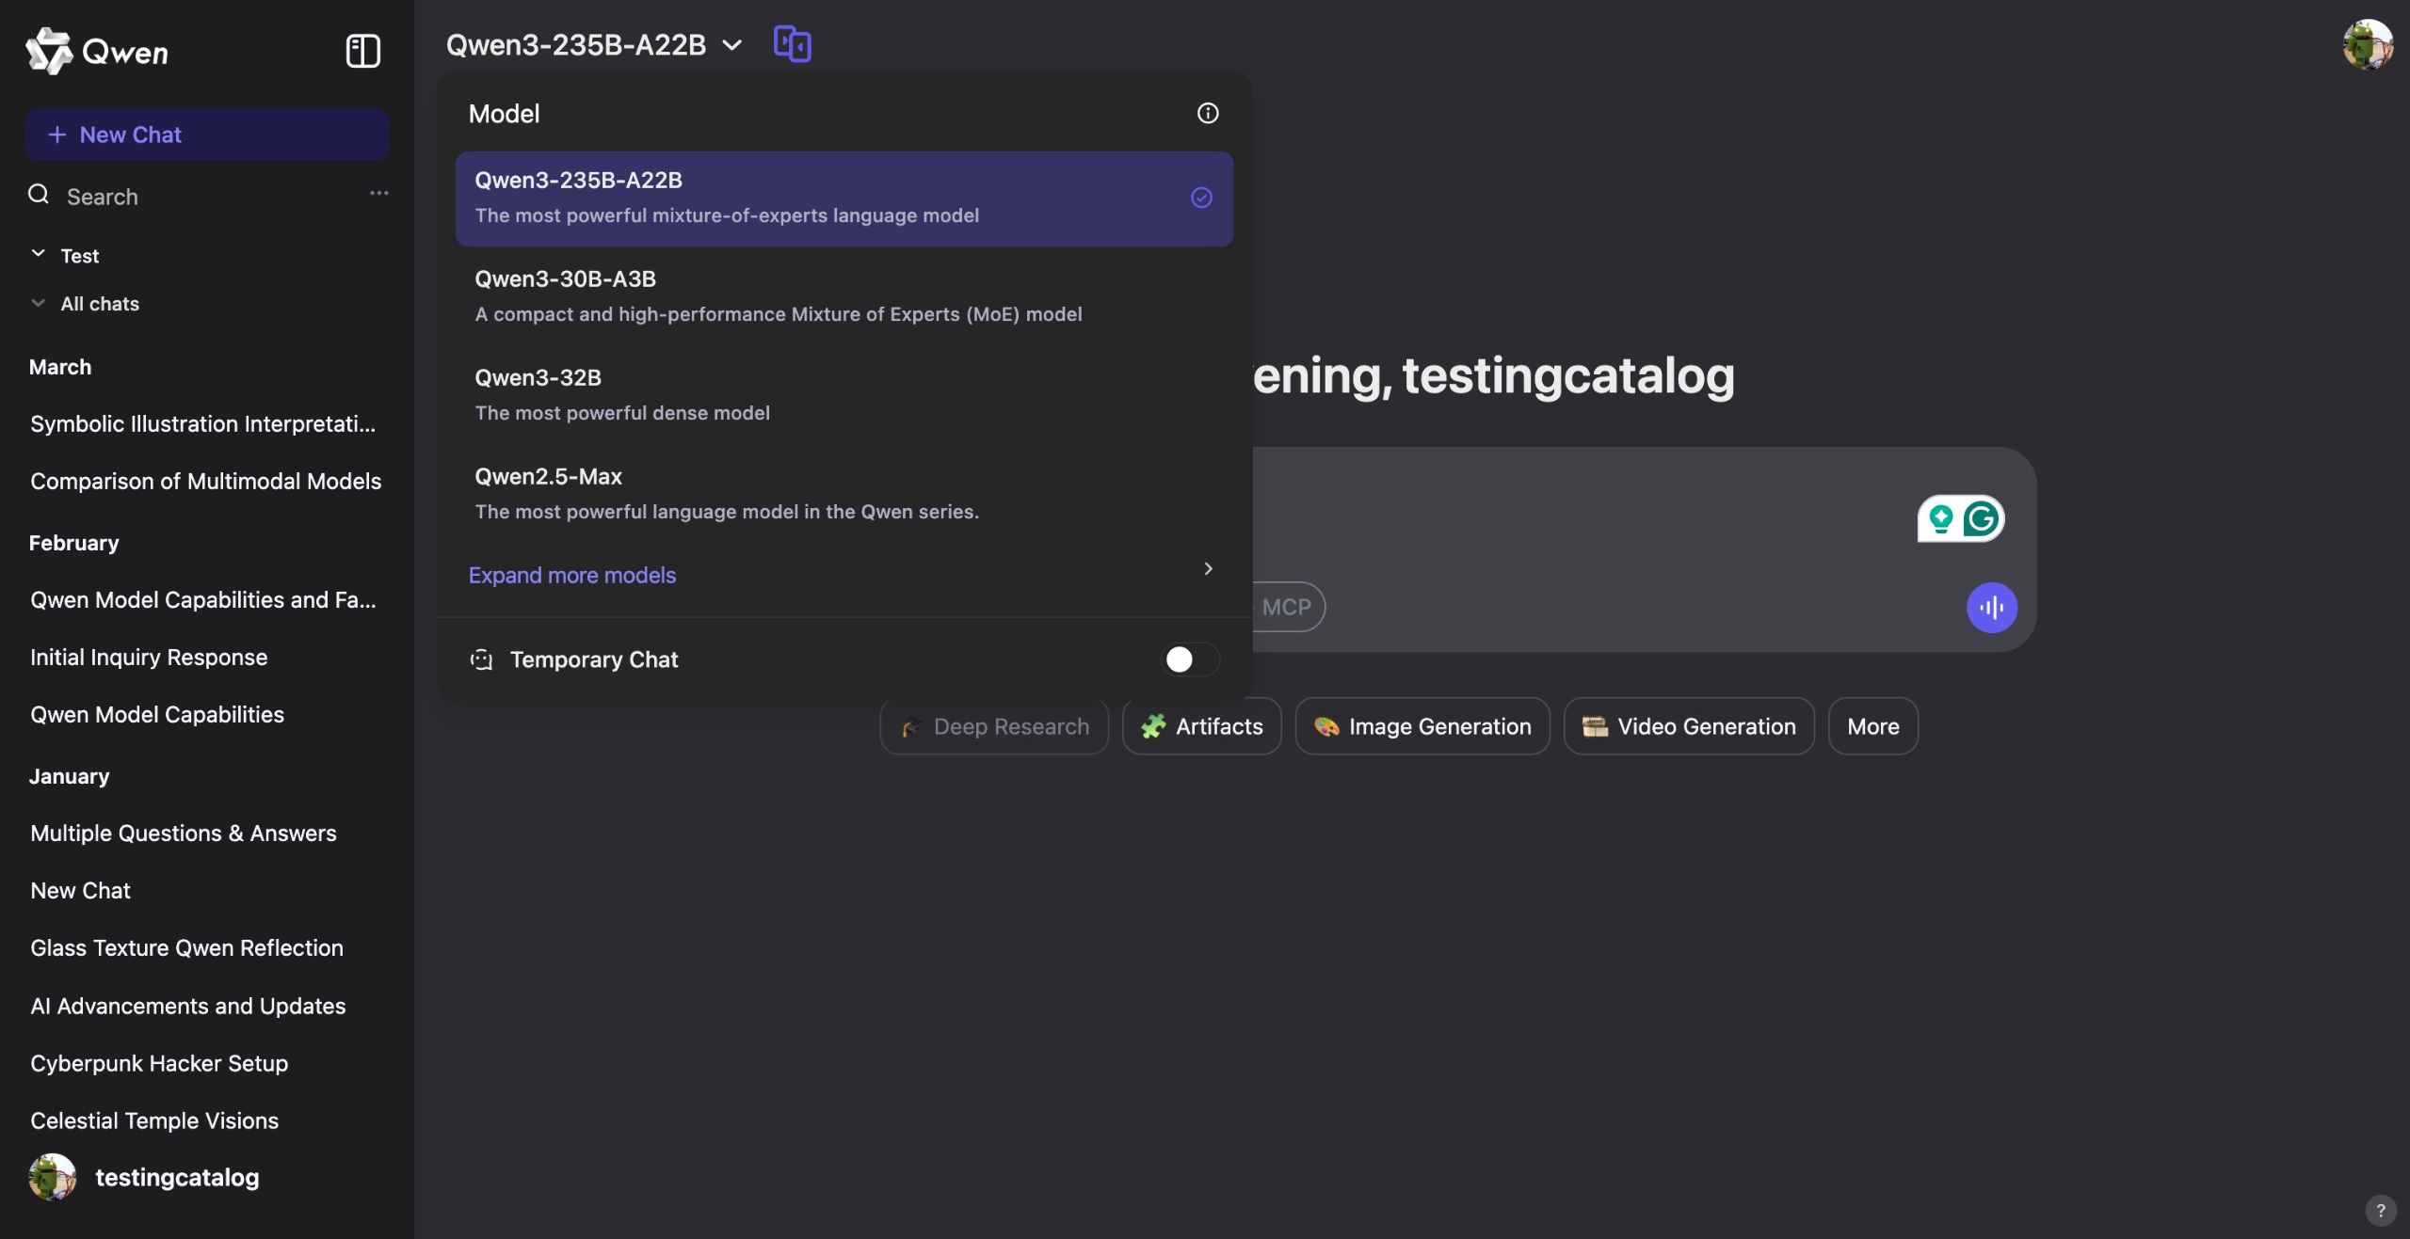Click the Grammarly extension icon

(x=1981, y=518)
